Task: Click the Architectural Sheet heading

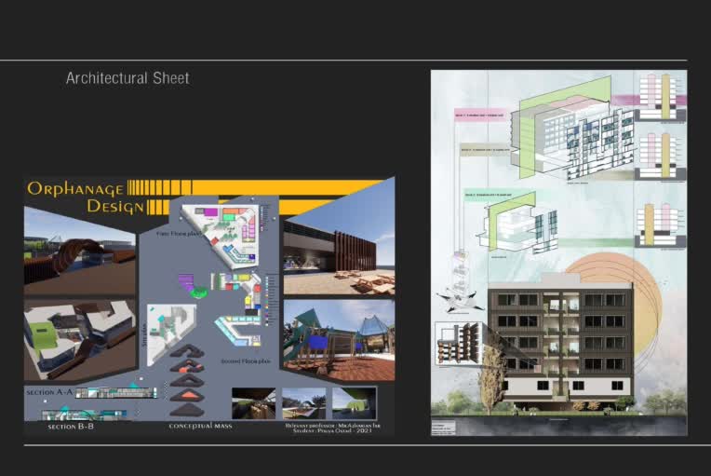Action: point(127,78)
